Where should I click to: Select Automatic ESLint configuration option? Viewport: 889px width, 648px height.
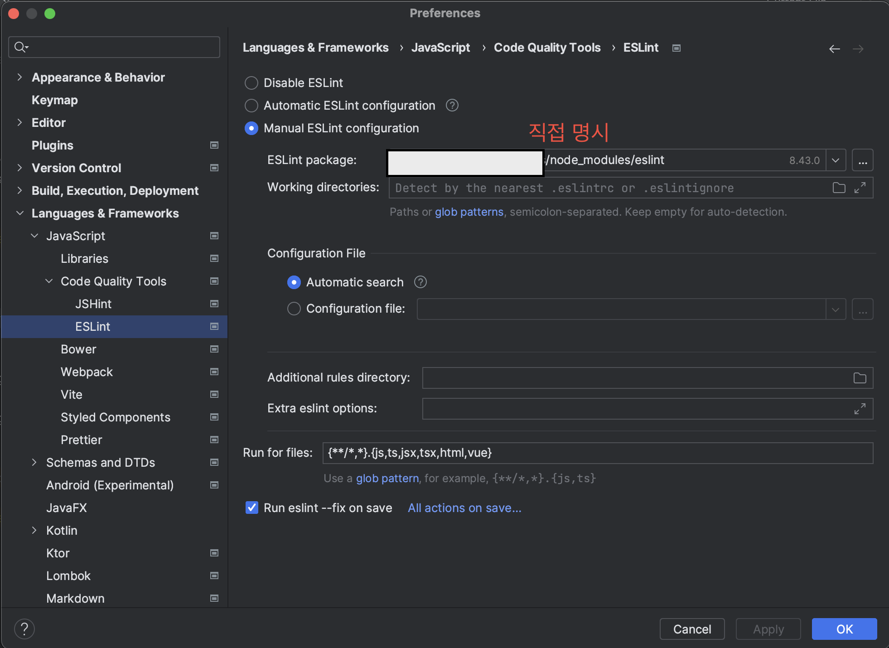click(x=251, y=106)
